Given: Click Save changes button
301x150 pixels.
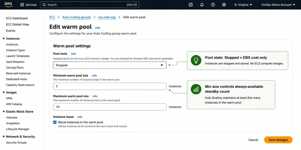Looking at the screenshot, I should [278, 140].
